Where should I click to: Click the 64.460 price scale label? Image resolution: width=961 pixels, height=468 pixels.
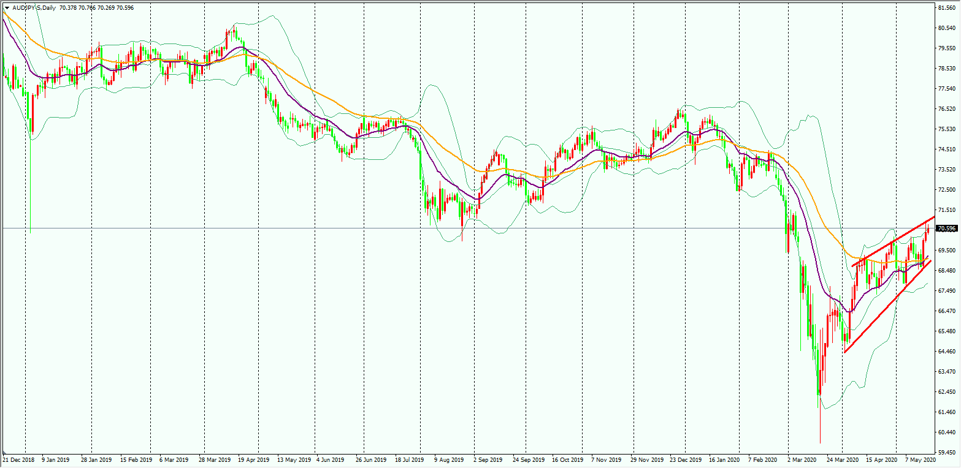pos(947,351)
